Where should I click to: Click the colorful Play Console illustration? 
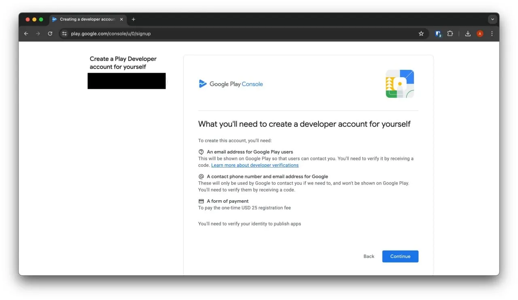click(400, 84)
